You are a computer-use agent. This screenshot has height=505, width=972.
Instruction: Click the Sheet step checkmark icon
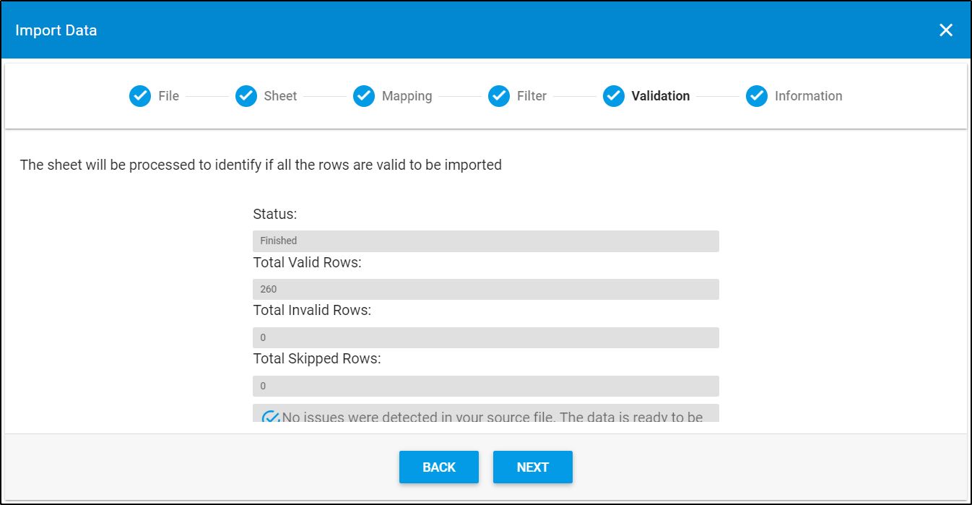246,95
